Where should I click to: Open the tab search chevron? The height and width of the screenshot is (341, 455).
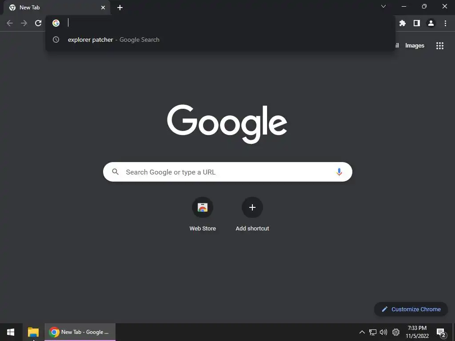coord(383,6)
